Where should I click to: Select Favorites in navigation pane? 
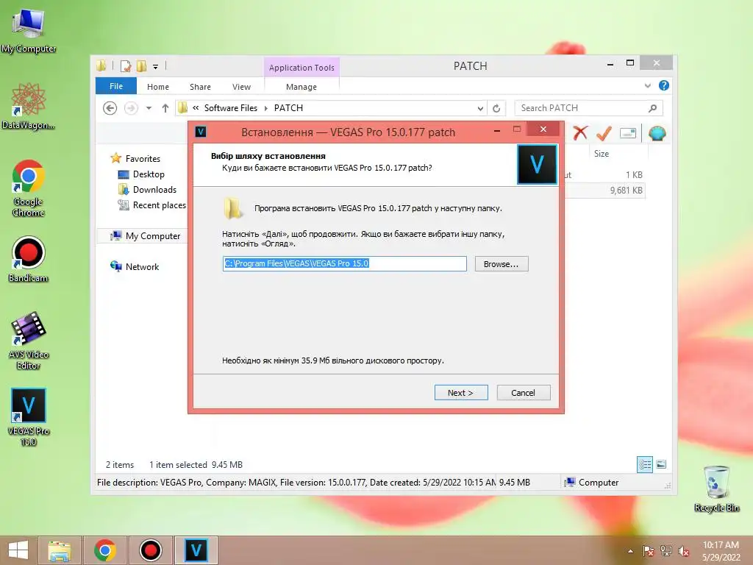point(143,159)
